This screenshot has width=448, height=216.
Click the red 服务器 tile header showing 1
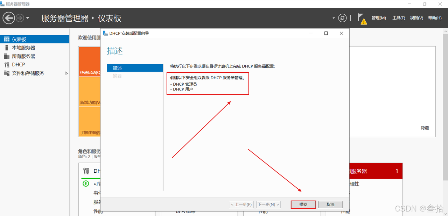click(376, 171)
